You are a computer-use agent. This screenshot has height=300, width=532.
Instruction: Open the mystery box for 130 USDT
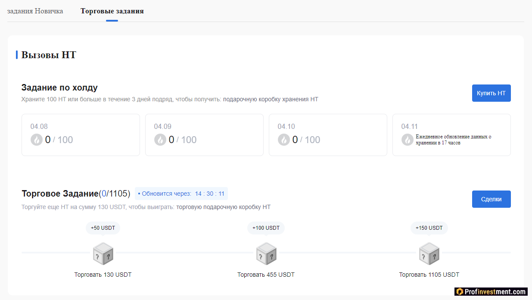[x=103, y=253]
